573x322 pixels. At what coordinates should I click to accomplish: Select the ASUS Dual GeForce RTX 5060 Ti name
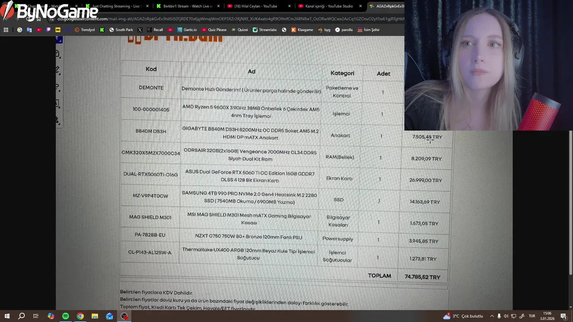(x=250, y=177)
